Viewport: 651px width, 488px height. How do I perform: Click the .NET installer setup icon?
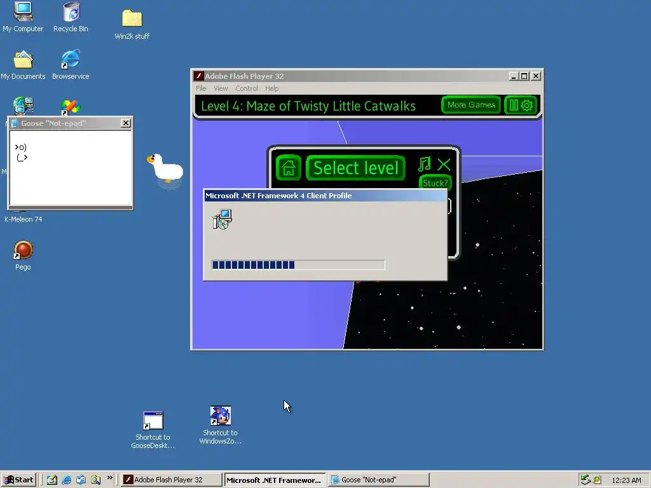[x=222, y=219]
